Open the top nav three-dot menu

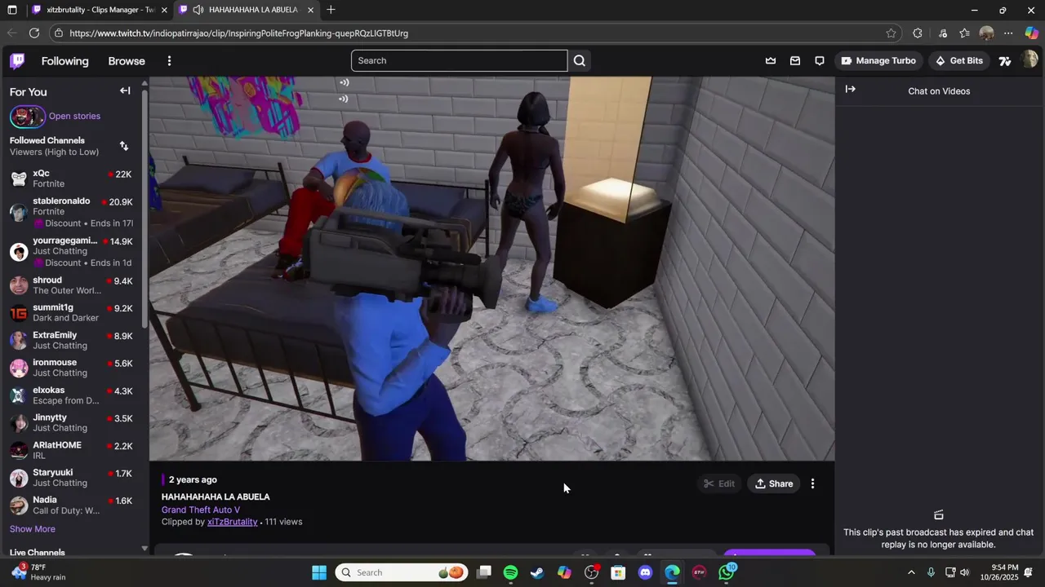pyautogui.click(x=169, y=61)
